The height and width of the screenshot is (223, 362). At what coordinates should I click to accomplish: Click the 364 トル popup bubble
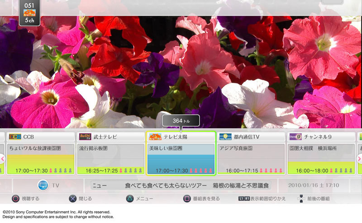click(181, 121)
